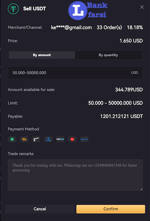Focus the USD amount input field
Screen dimensions: 150x221
click(x=75, y=73)
